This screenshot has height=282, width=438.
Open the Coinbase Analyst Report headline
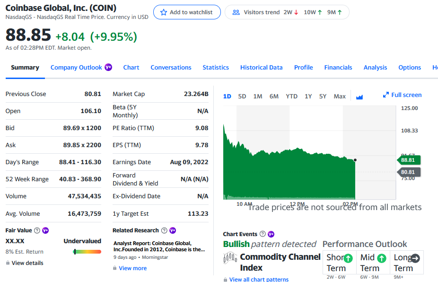point(159,246)
